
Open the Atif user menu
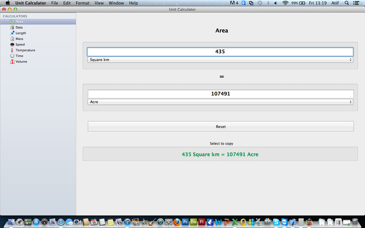(x=335, y=3)
